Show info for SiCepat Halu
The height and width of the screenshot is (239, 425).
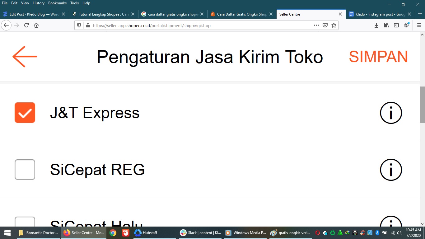391,221
